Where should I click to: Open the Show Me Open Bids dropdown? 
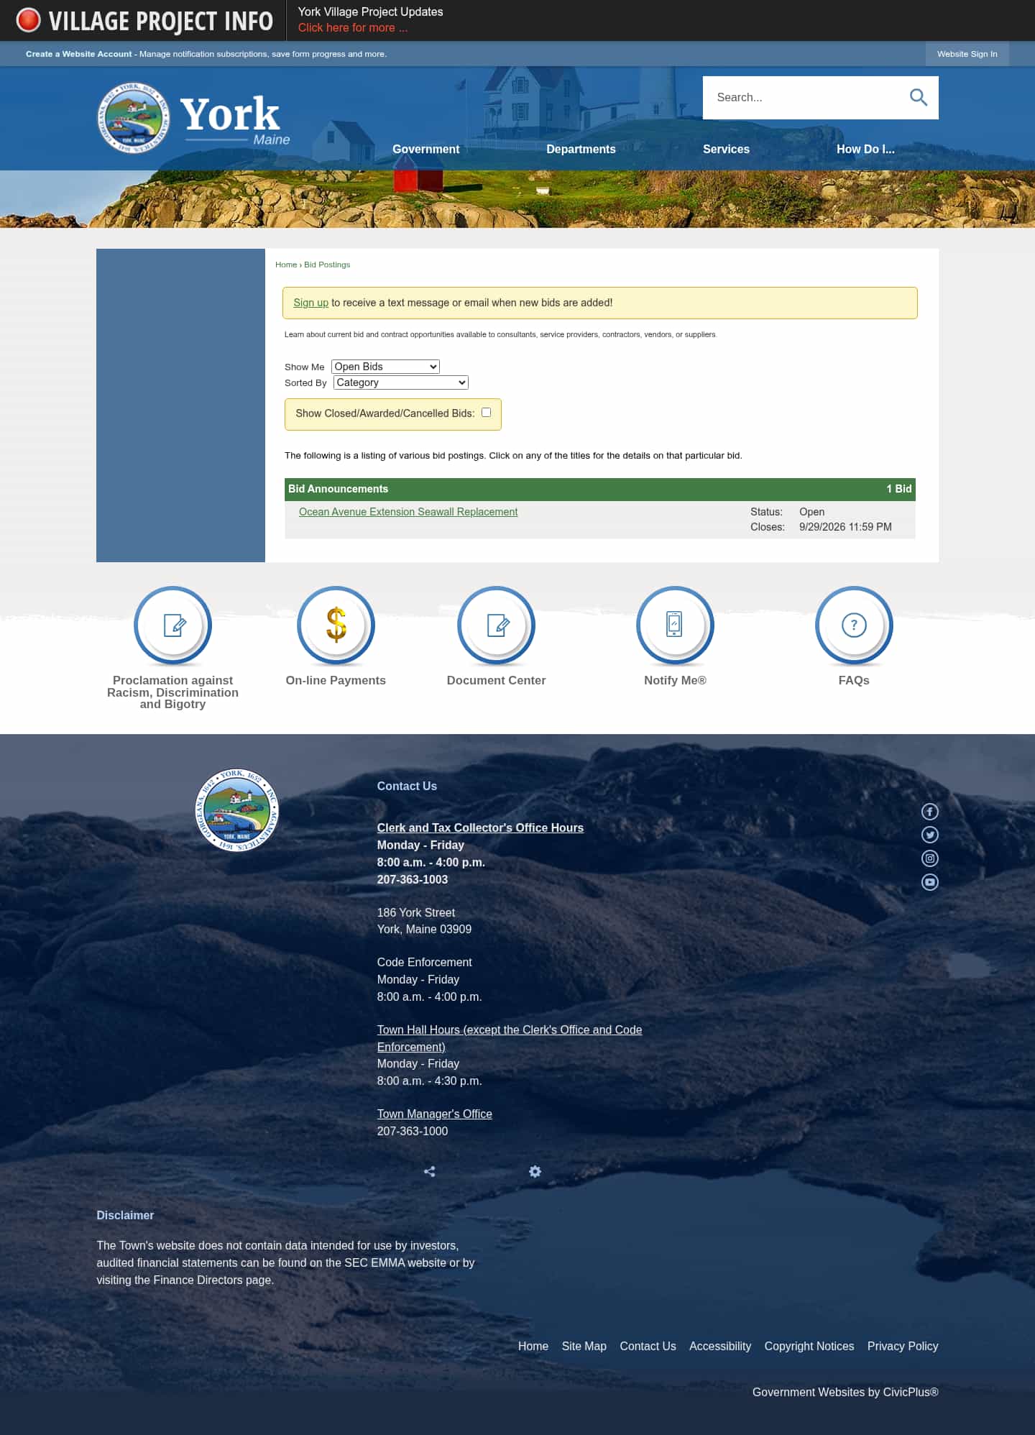coord(385,367)
